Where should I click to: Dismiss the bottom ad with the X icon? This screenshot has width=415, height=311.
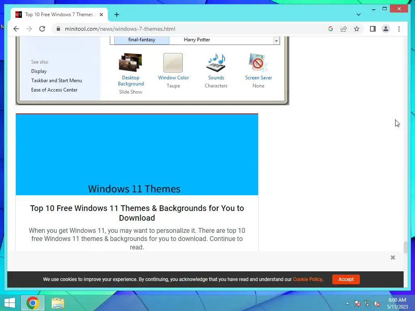[x=393, y=257]
